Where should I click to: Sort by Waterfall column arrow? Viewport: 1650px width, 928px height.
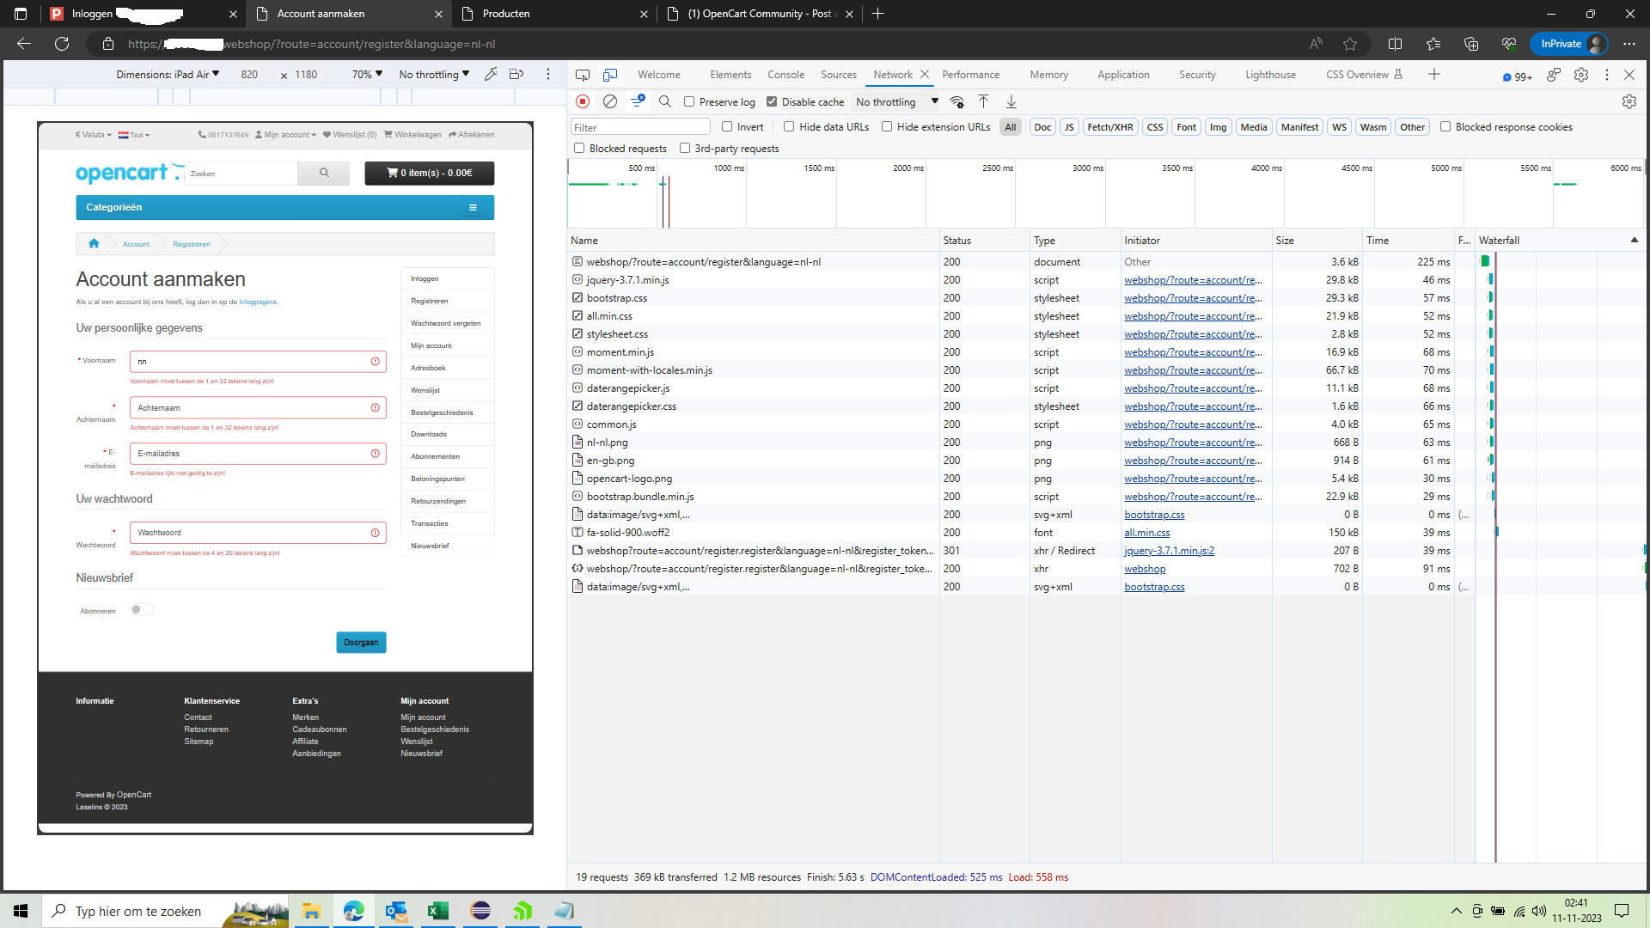1635,240
